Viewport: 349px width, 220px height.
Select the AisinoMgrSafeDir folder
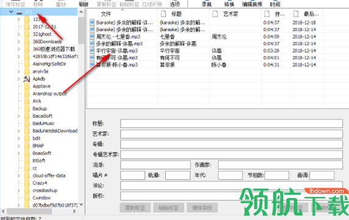(x=49, y=64)
